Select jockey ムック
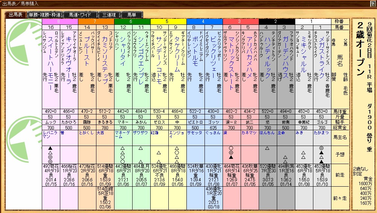Image resolution: width=377 pixels, height=213 pixels. [x=51, y=122]
